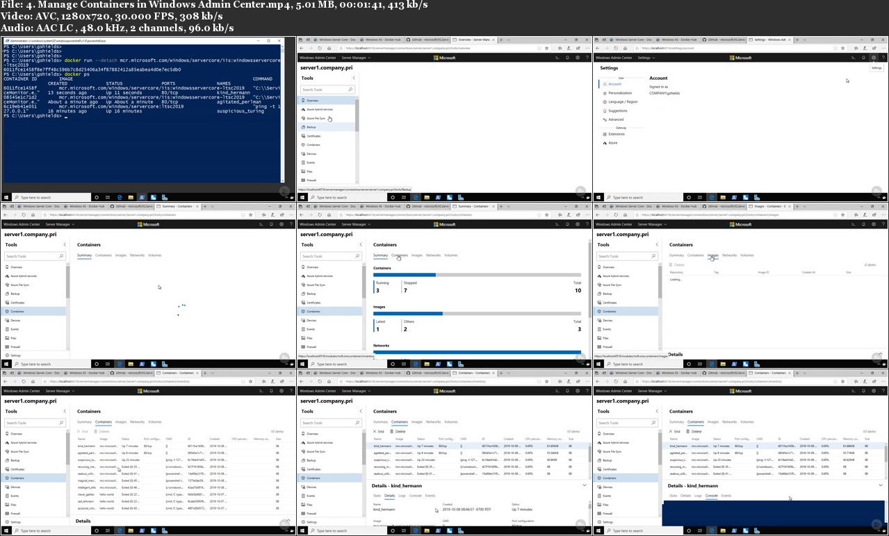Click Containers running/stopped bar in Summary frame
The height and width of the screenshot is (536, 889).
coord(478,274)
